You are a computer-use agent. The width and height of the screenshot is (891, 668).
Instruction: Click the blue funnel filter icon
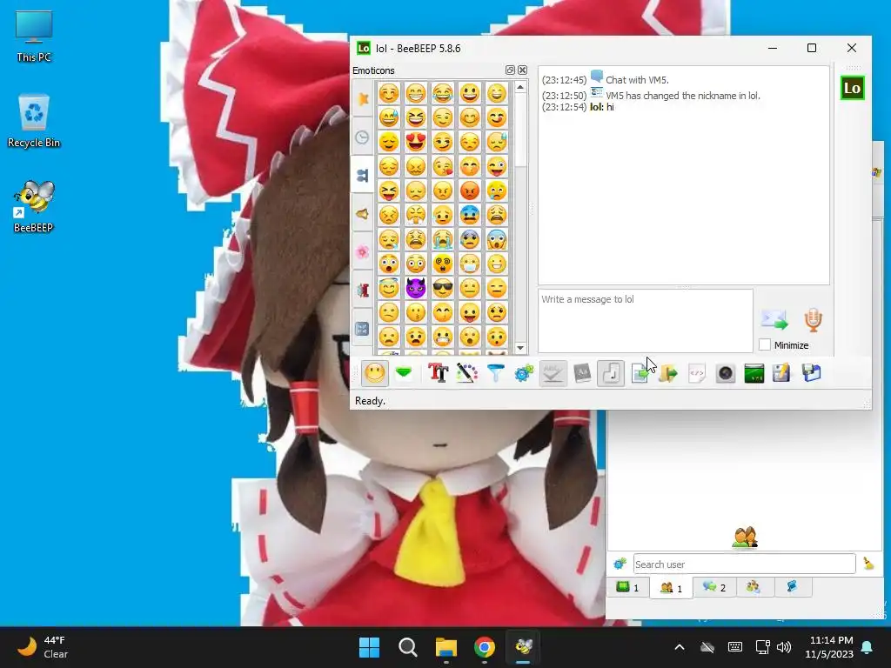coord(495,373)
